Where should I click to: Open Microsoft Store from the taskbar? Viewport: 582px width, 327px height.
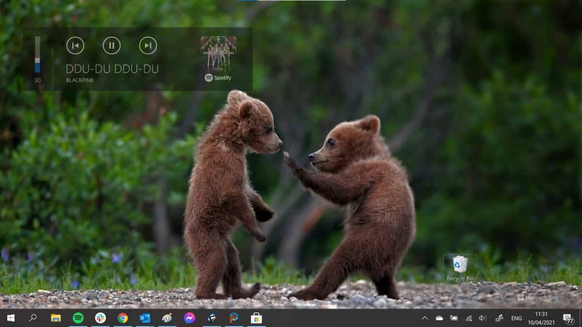click(256, 318)
